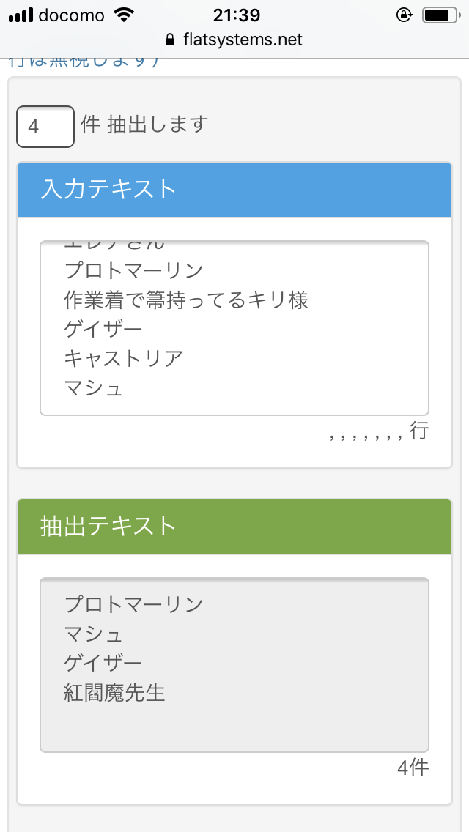Screen dimensions: 469x832
Task: Click ゲイザー in the extracted text box
Action: pos(103,663)
